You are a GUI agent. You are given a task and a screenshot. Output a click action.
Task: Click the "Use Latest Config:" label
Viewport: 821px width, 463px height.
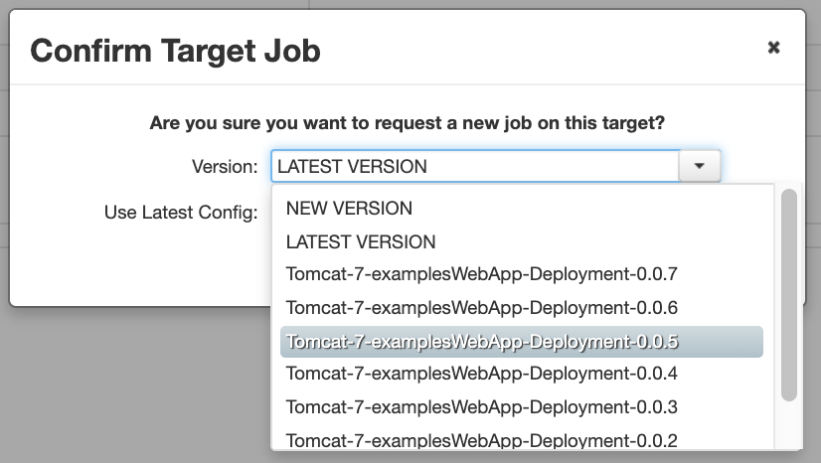coord(181,213)
